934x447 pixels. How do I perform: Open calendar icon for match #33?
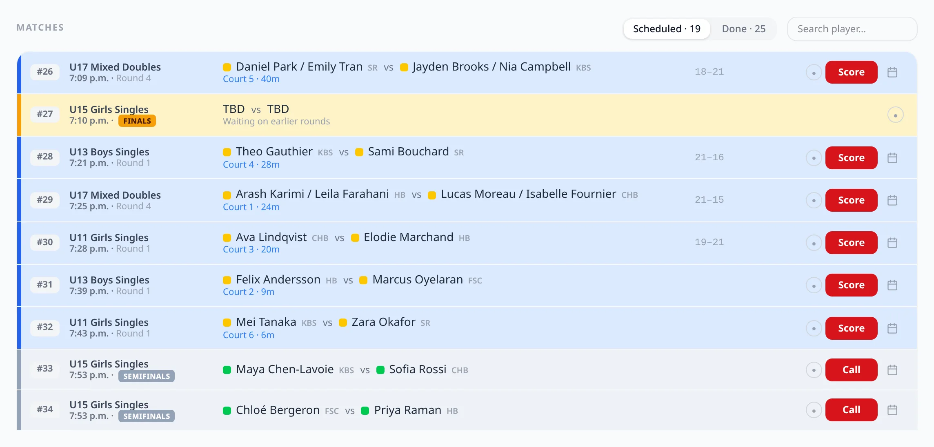(x=892, y=370)
